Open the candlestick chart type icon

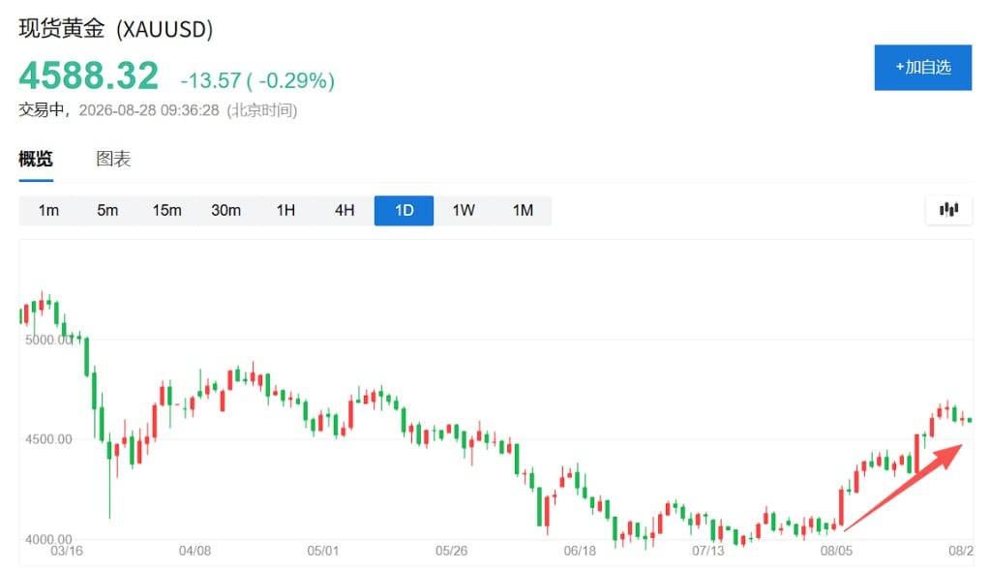pyautogui.click(x=948, y=209)
